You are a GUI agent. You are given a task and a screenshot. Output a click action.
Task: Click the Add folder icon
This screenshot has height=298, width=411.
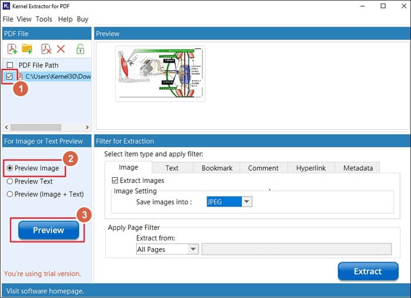coord(27,49)
